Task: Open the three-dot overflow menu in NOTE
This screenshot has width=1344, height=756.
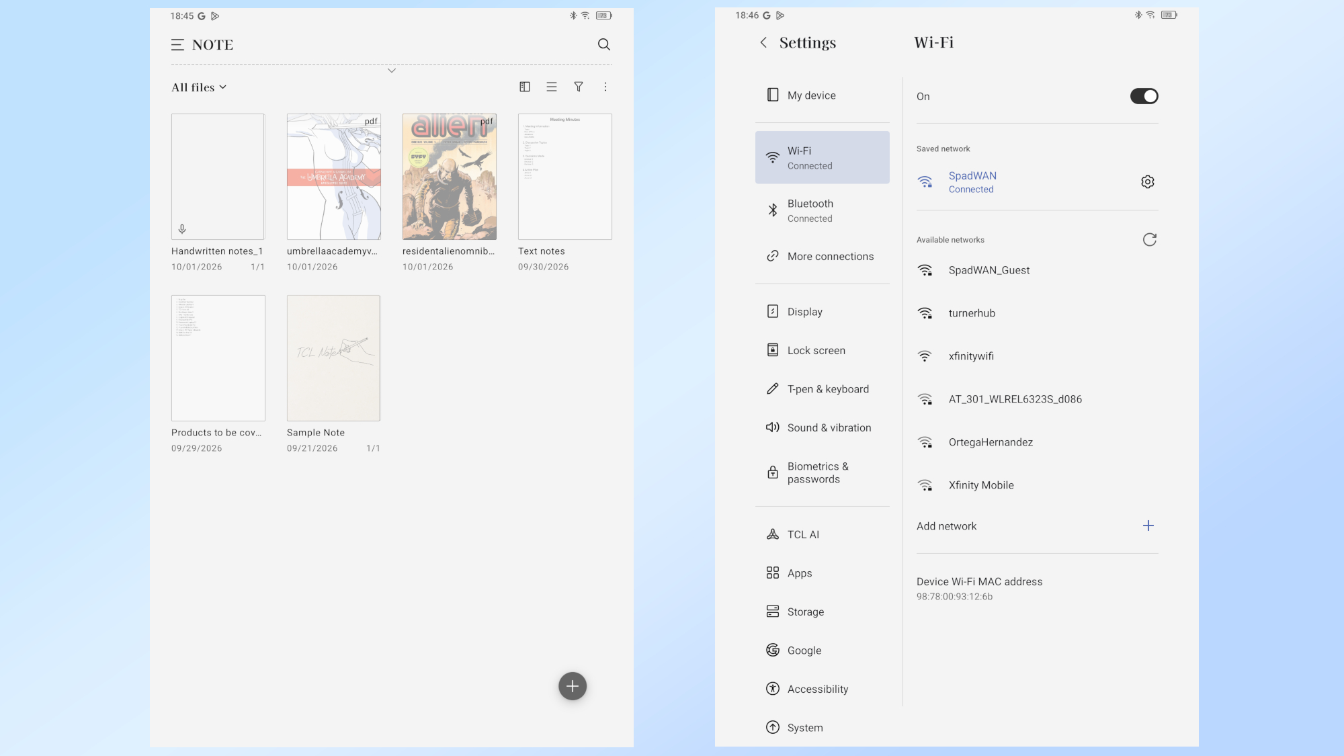Action: point(605,87)
